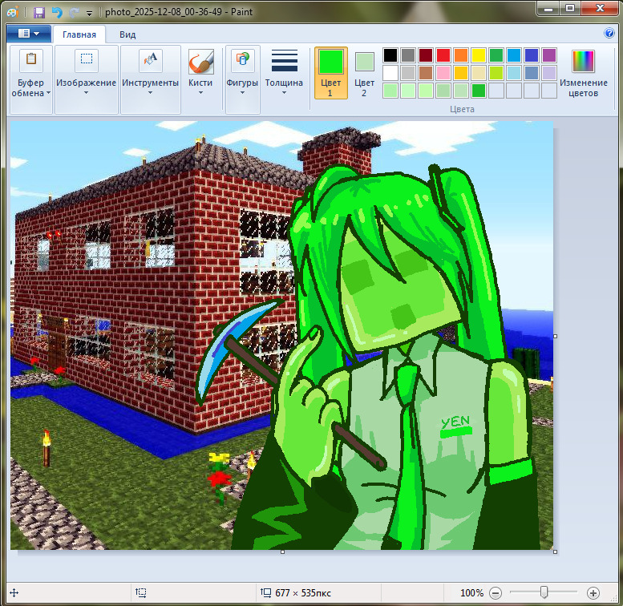Pick the bright red color swatch
The image size is (623, 606).
443,55
